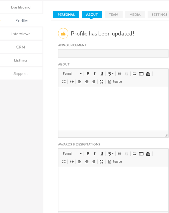Toggle Bold in the About editor
This screenshot has width=169, height=213.
88,74
